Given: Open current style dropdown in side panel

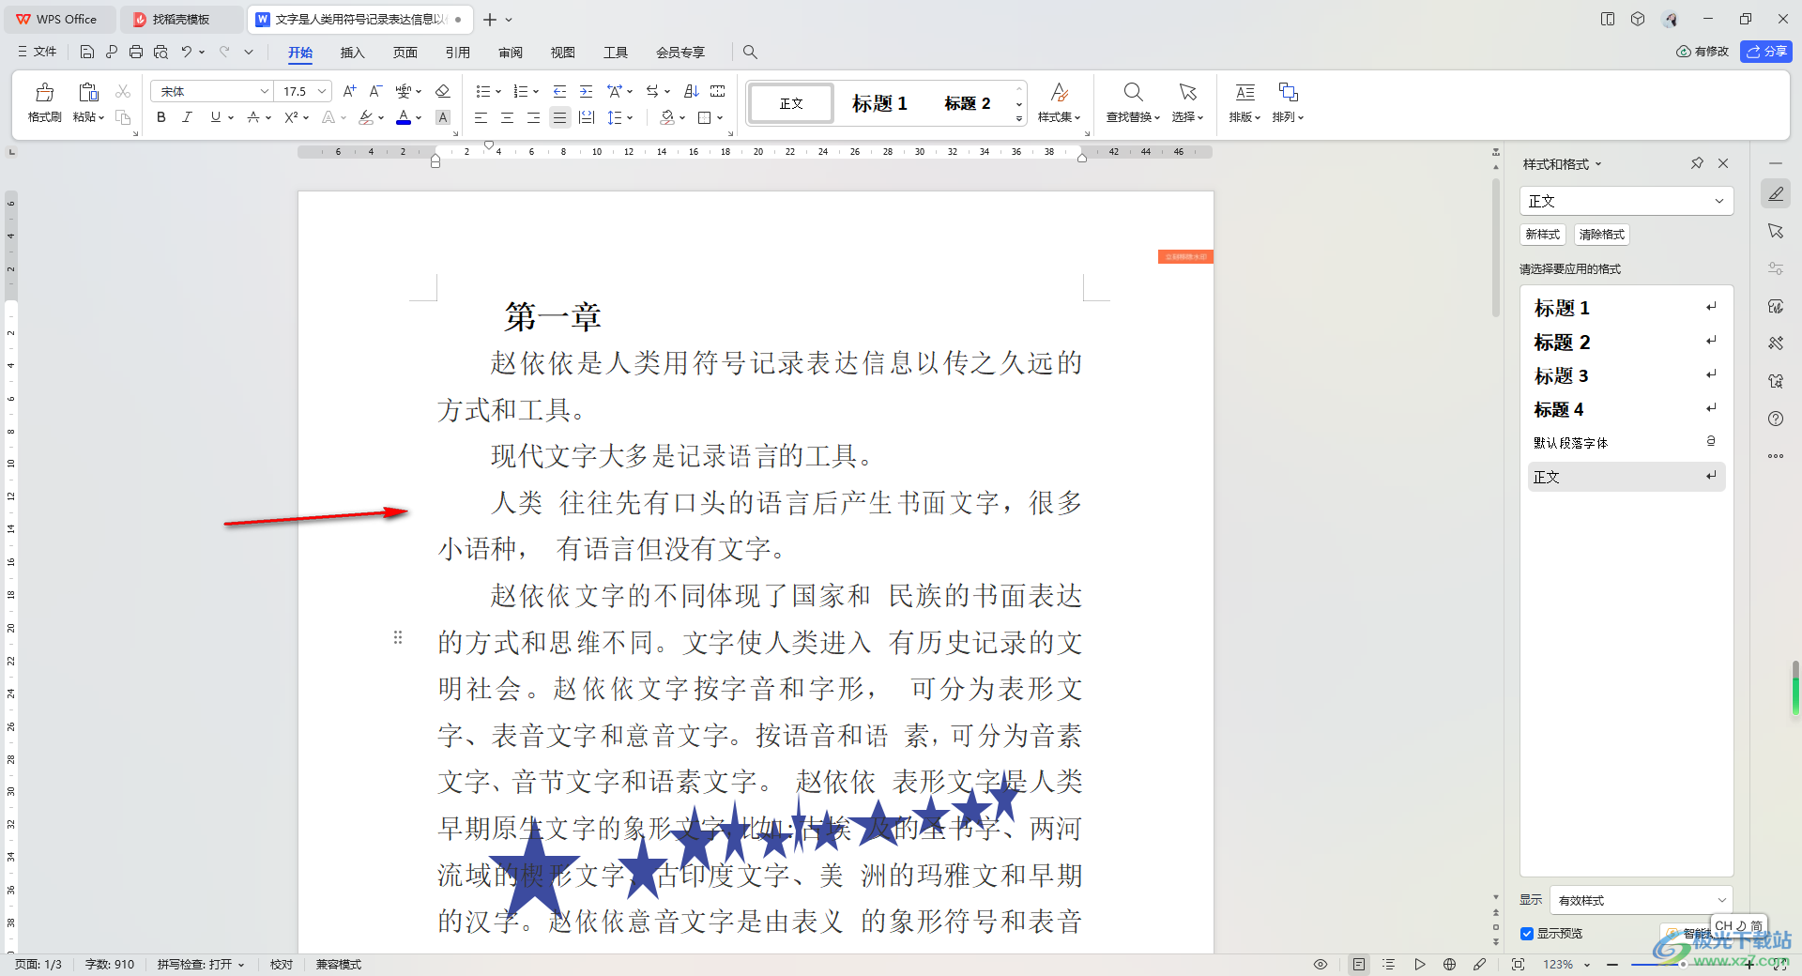Looking at the screenshot, I should [x=1719, y=201].
